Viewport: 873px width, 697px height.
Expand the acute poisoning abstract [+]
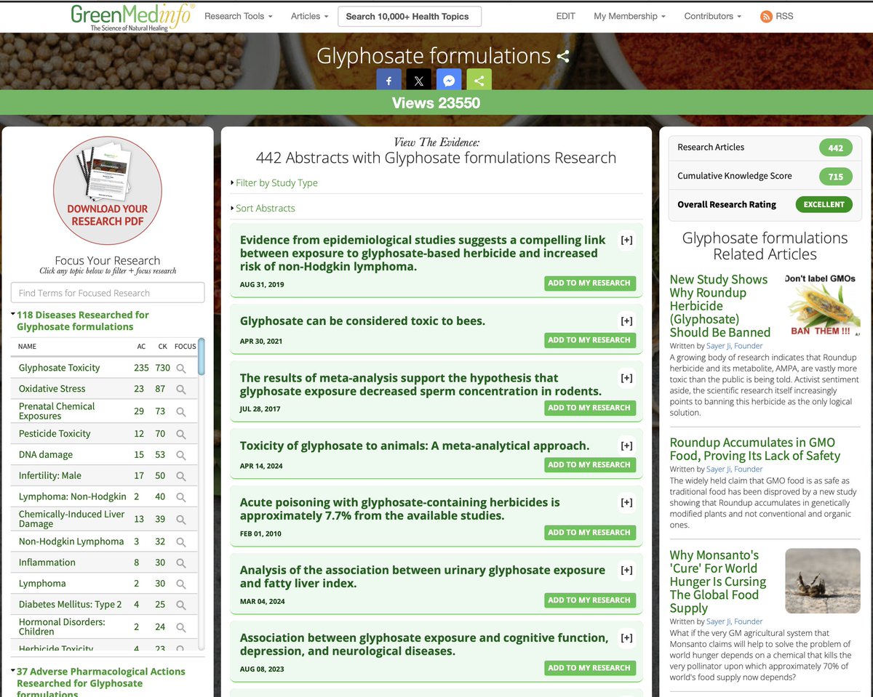[x=626, y=503]
